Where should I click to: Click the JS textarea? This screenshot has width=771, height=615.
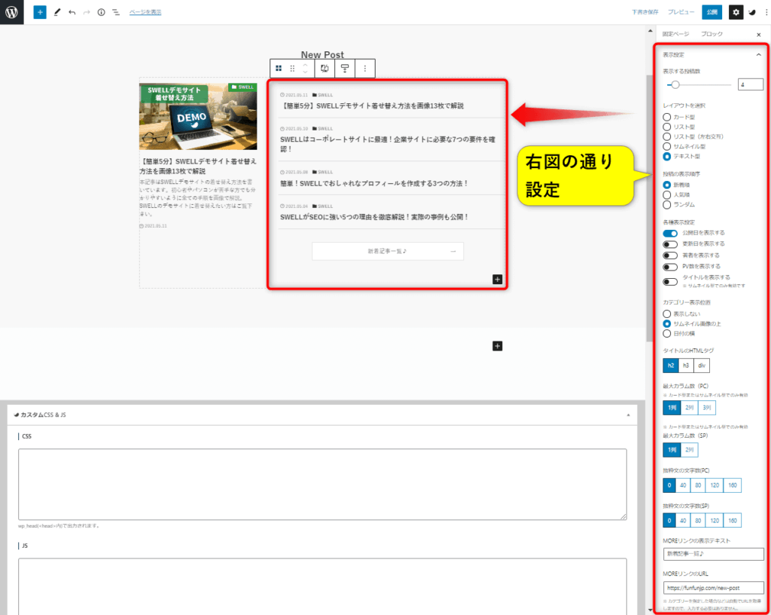point(322,586)
